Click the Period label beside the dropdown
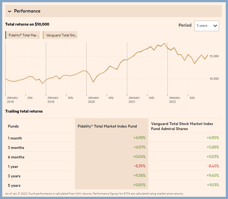The image size is (228, 199). click(185, 25)
